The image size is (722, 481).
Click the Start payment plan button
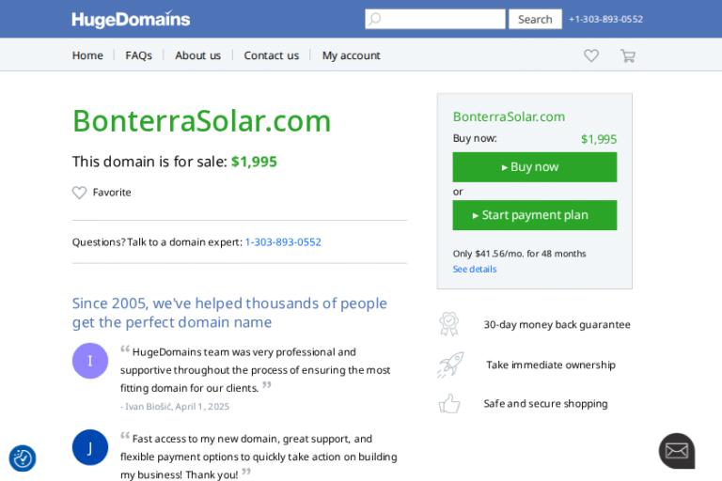click(x=534, y=215)
